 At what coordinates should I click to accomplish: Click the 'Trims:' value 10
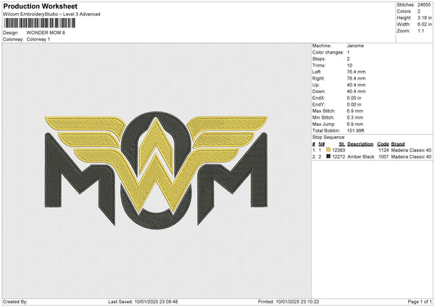[x=349, y=65]
